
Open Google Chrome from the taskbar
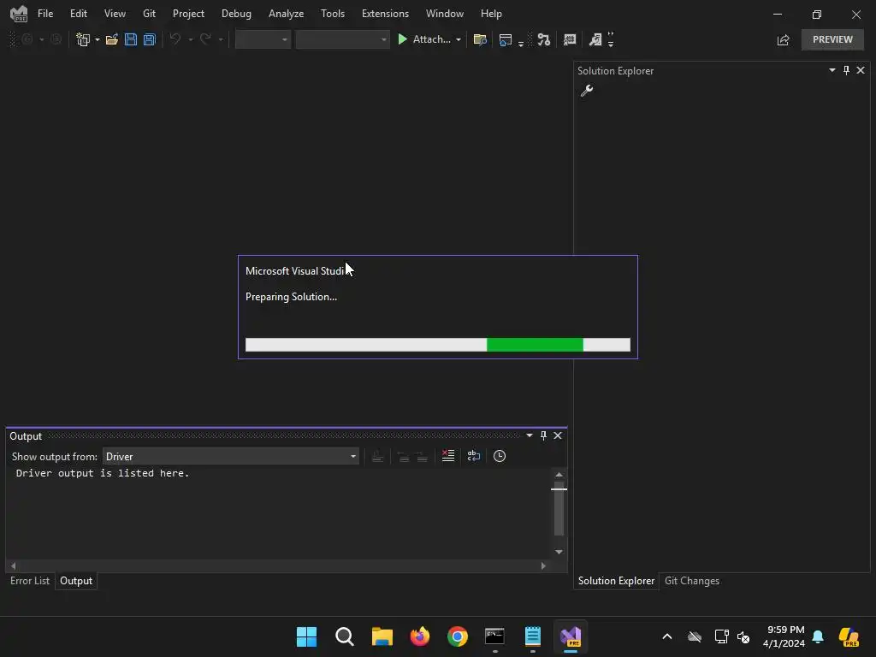click(458, 636)
